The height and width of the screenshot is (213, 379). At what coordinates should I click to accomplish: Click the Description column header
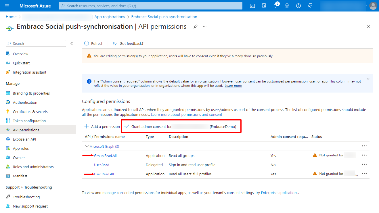point(179,137)
